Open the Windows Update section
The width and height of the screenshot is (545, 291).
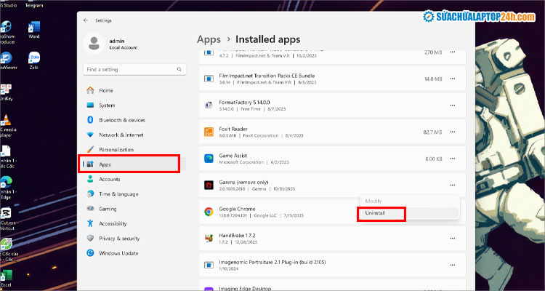tap(120, 253)
